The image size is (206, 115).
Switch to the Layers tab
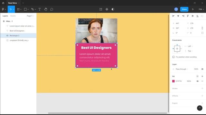point(5,16)
